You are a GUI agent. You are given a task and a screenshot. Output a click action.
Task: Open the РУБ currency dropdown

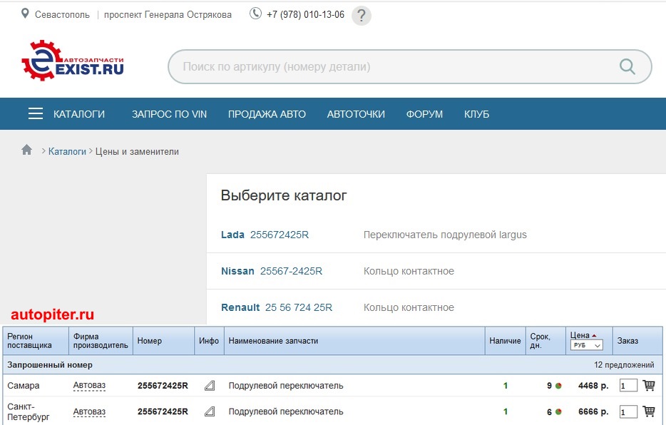(x=587, y=346)
